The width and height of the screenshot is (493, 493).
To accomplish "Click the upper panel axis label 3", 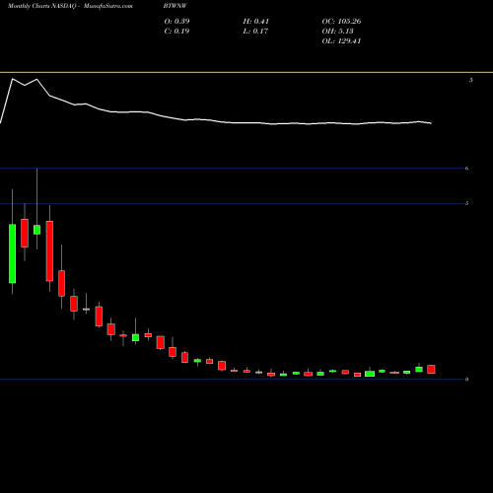I will pyautogui.click(x=471, y=80).
